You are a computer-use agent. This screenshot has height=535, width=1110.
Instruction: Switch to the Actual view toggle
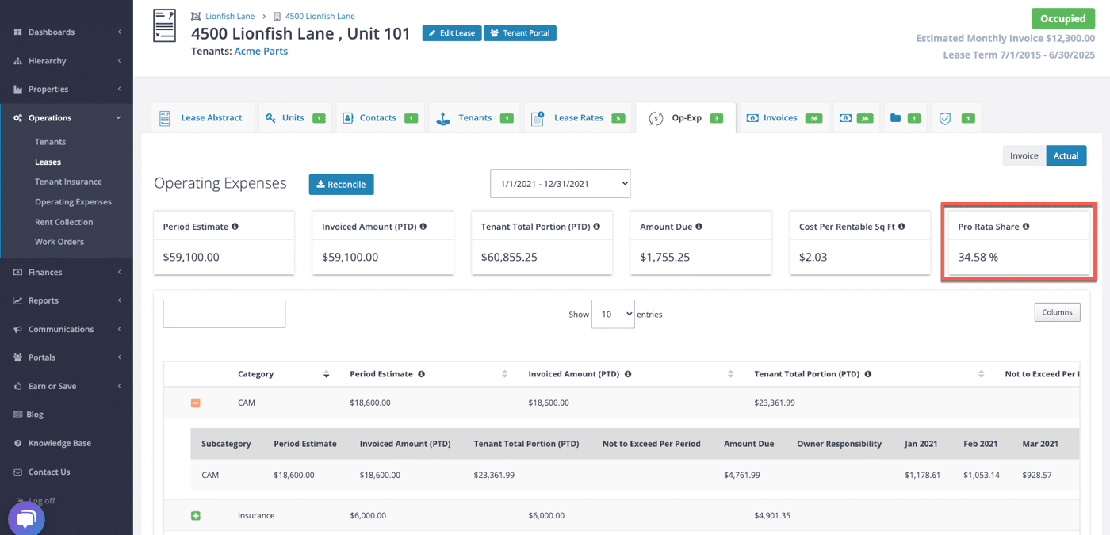click(x=1066, y=155)
